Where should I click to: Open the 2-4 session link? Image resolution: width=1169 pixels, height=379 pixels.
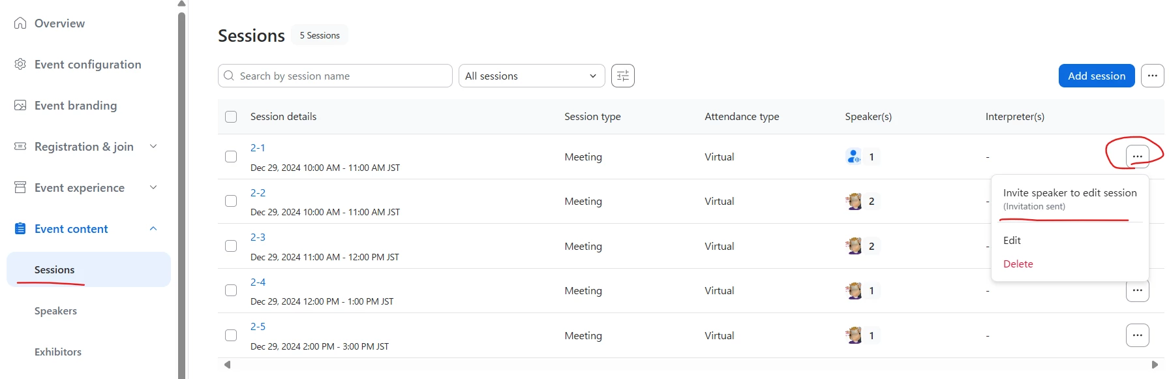pyautogui.click(x=258, y=282)
